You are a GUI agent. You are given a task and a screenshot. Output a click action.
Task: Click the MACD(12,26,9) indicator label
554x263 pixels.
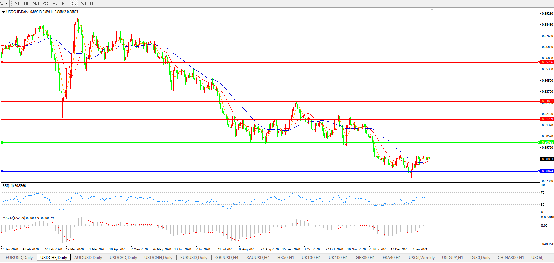[x=28, y=218]
